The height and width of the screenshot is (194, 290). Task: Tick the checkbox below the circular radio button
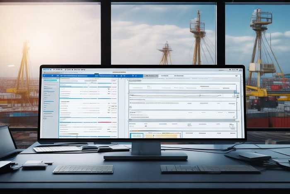pyautogui.click(x=130, y=111)
